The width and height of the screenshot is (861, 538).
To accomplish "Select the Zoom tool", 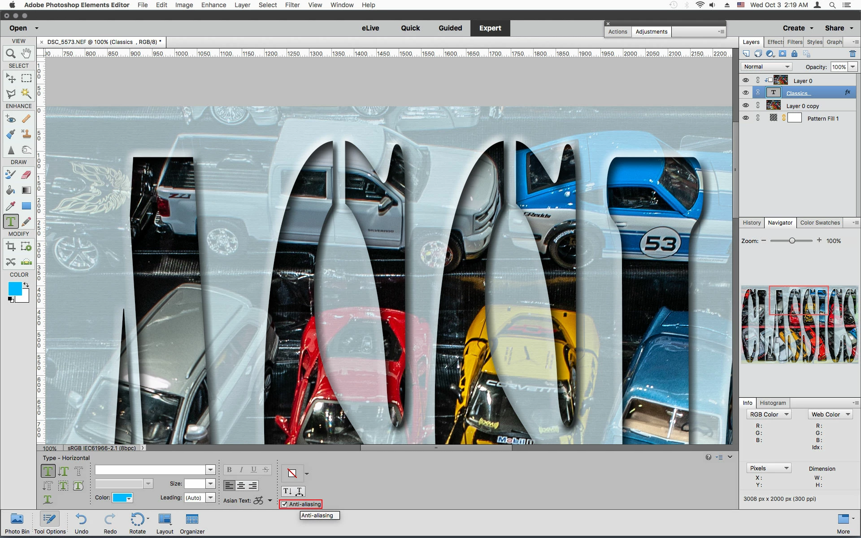I will (11, 54).
